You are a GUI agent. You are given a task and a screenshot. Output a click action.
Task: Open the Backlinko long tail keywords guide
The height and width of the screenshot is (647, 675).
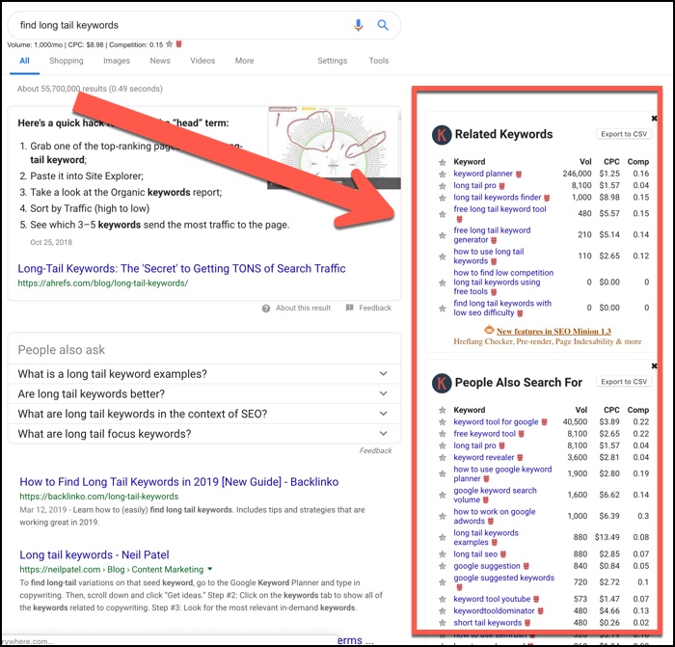(x=179, y=482)
